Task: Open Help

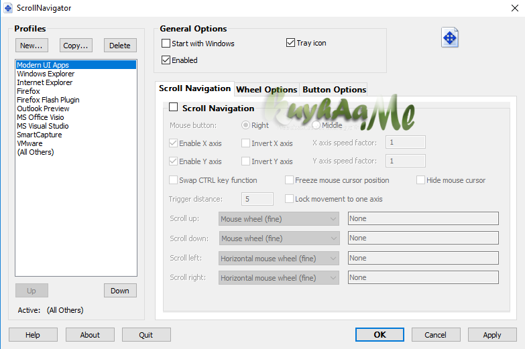Action: pos(33,335)
